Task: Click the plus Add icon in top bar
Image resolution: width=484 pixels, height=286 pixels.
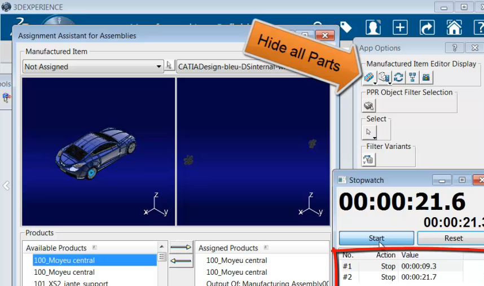Action: click(400, 27)
